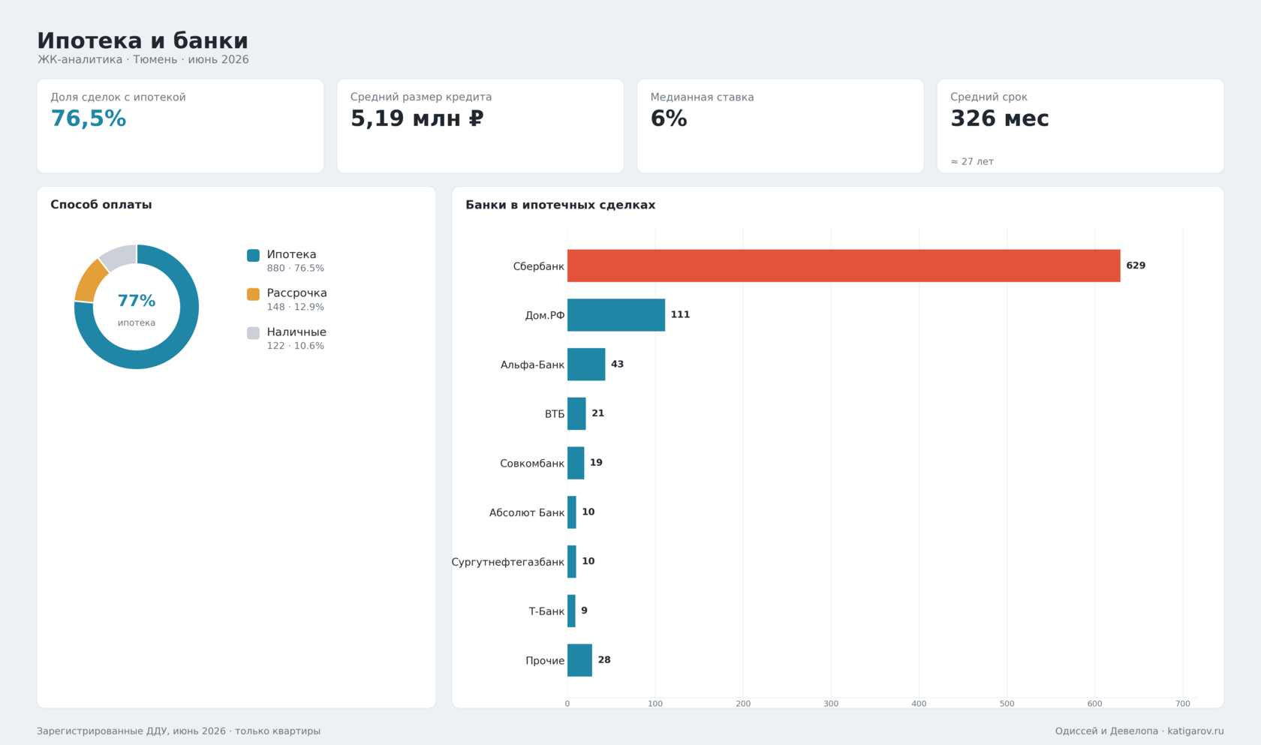Click the Сургутнефтегазбанк bar
This screenshot has height=745, width=1261.
(x=572, y=562)
